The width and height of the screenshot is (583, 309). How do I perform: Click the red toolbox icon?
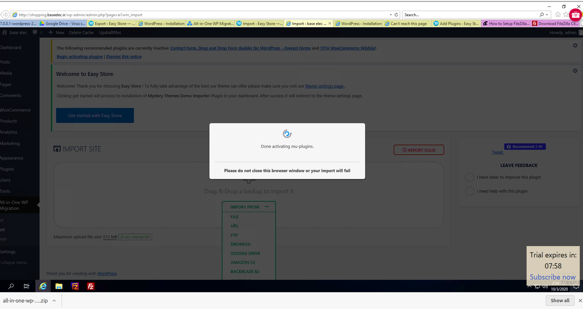coord(575,15)
